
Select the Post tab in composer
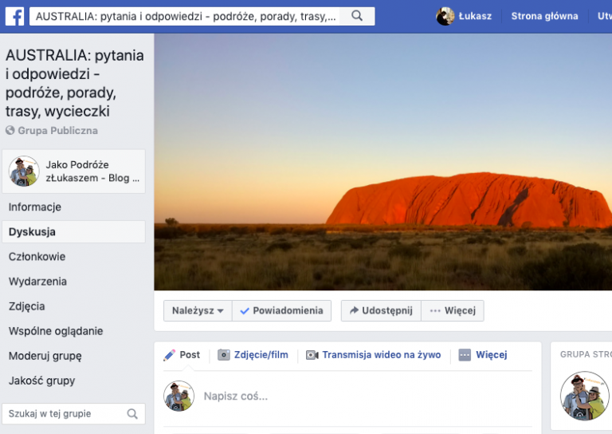pyautogui.click(x=182, y=355)
